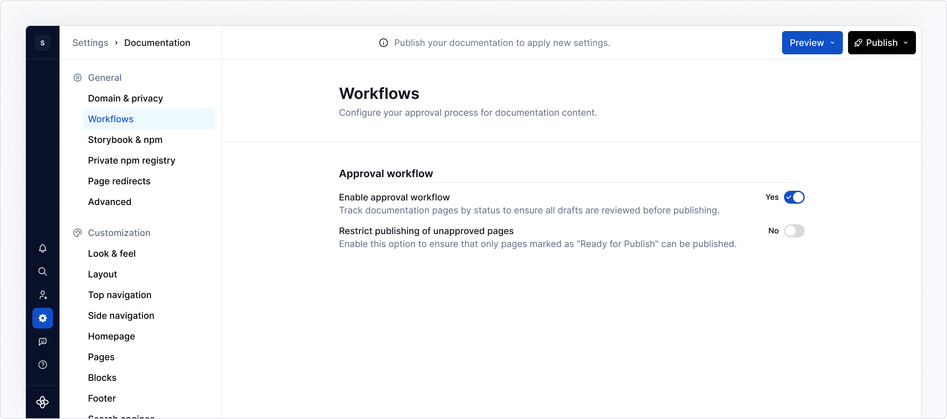
Task: Open Settings via the gear icon
Action: click(43, 318)
